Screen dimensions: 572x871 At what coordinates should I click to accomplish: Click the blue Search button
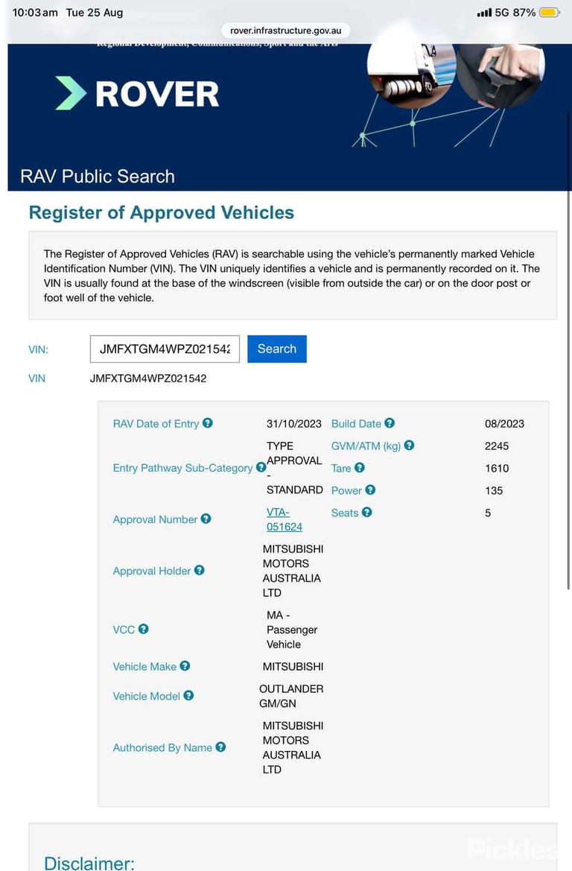pos(276,349)
